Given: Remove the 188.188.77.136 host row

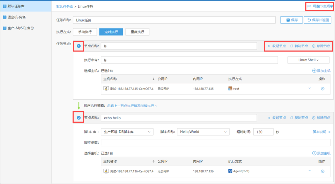Looking at the screenshot, I should (x=322, y=171).
